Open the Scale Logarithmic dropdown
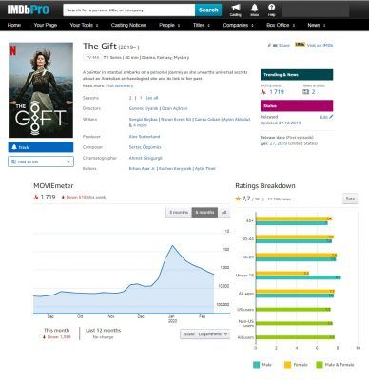 pyautogui.click(x=205, y=334)
